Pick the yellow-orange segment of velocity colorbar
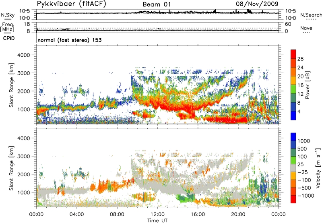This screenshot has height=223, width=322. coord(293,176)
